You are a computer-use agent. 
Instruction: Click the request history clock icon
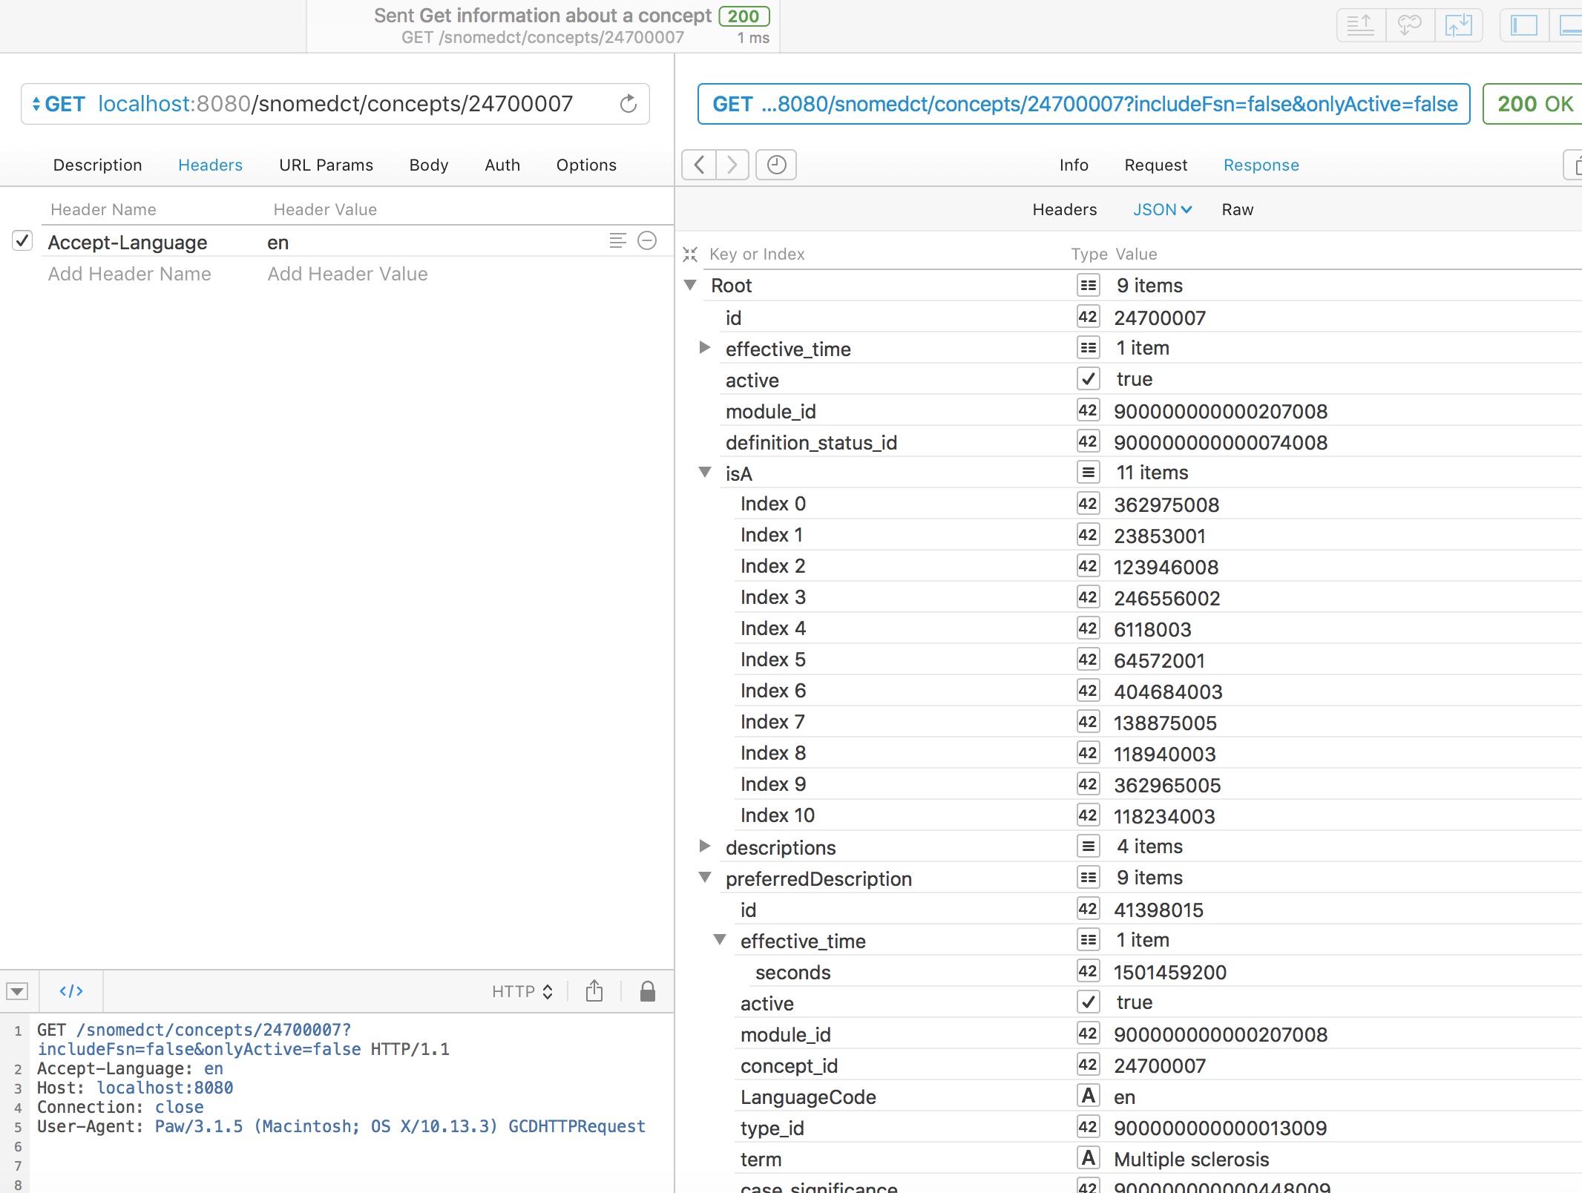point(776,164)
